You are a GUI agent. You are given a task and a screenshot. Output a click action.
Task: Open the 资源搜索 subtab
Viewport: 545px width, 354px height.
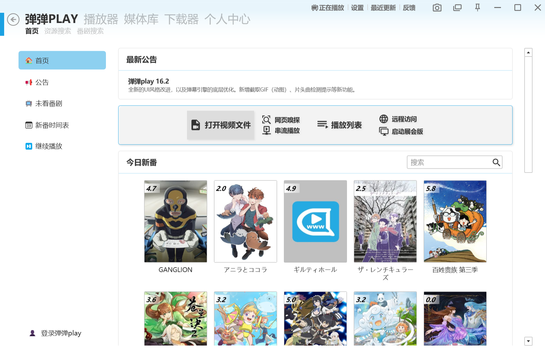pyautogui.click(x=58, y=31)
